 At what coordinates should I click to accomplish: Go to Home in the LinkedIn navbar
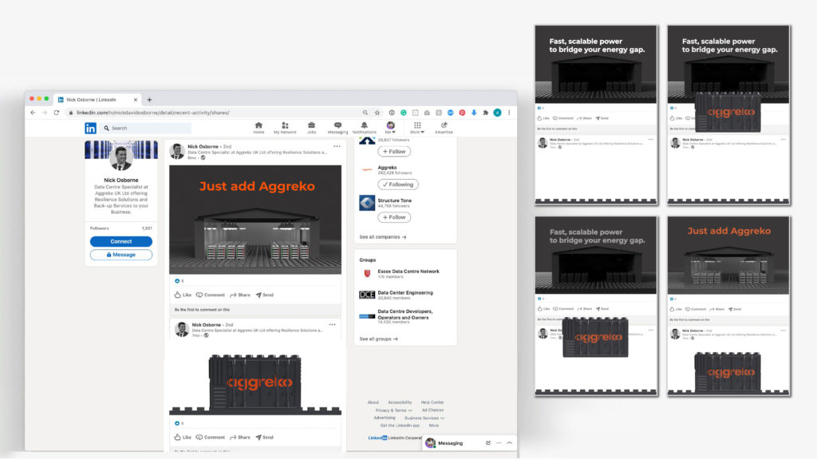(x=259, y=128)
